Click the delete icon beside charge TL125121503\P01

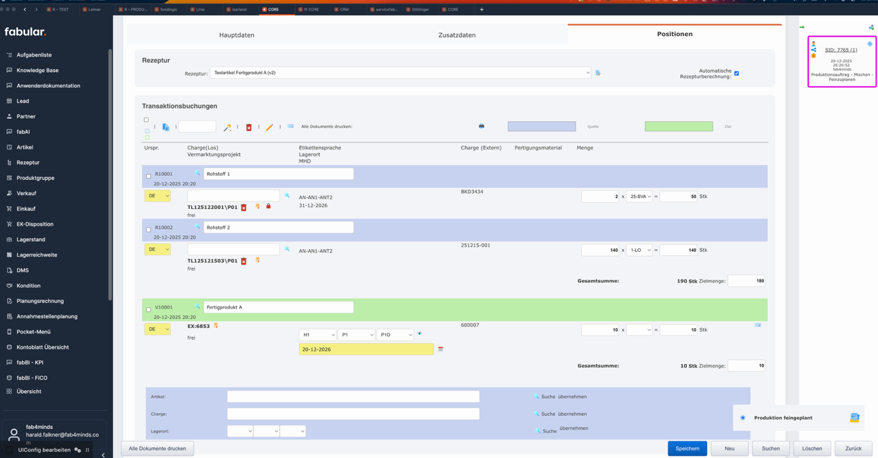(x=244, y=261)
